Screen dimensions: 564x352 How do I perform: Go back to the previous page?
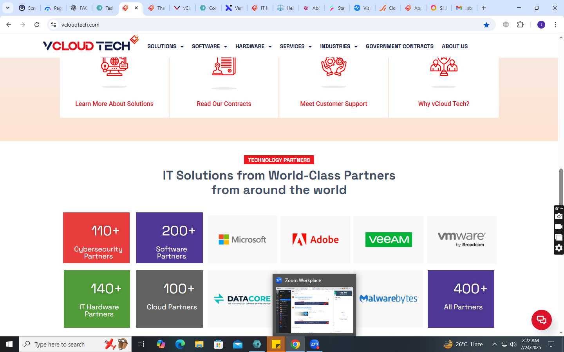pyautogui.click(x=9, y=25)
